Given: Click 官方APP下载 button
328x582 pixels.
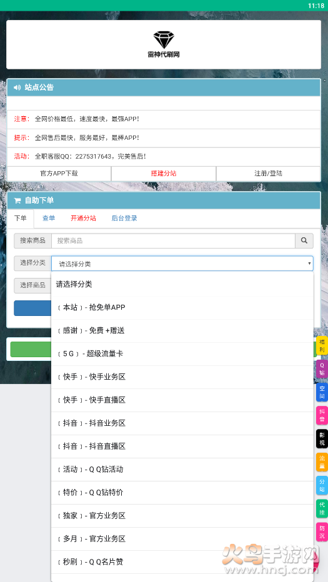Looking at the screenshot, I should coord(59,174).
